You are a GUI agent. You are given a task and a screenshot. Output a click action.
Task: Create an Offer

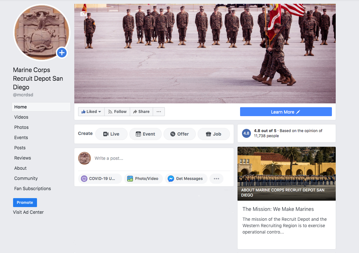(179, 134)
